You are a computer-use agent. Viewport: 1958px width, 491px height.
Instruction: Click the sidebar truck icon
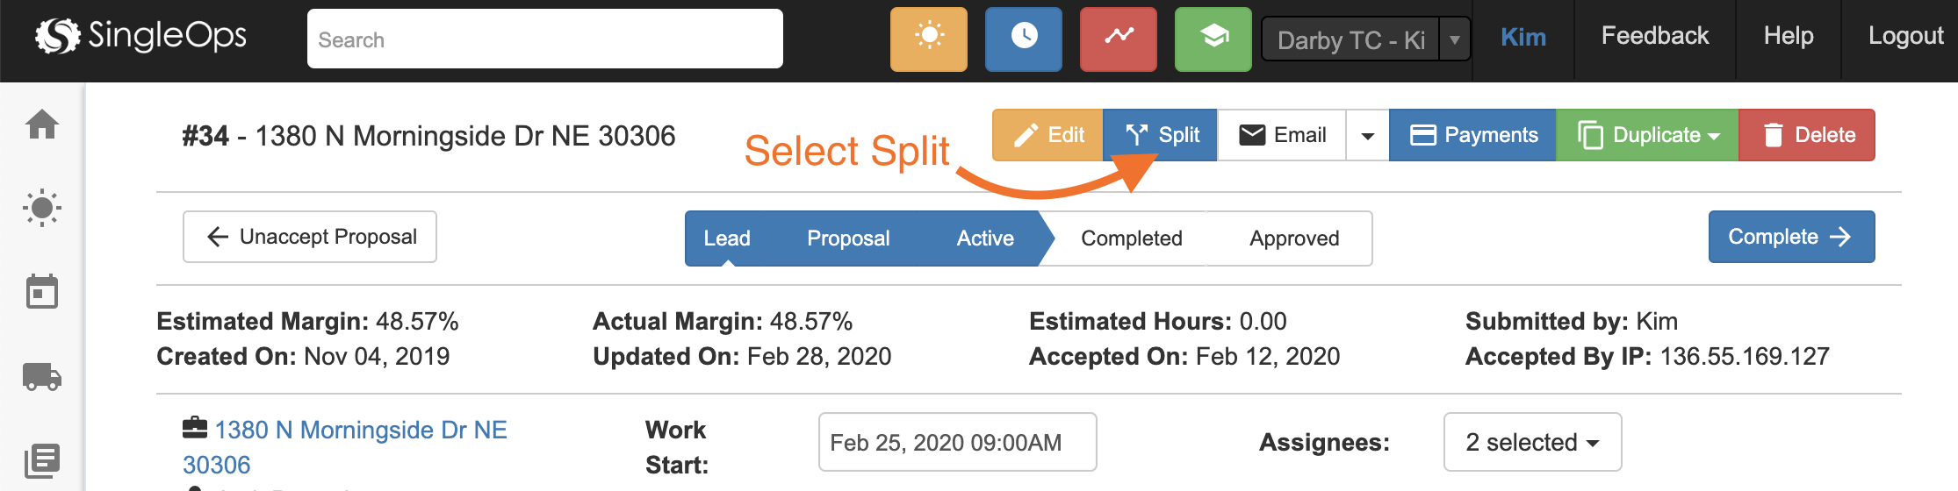pos(42,377)
